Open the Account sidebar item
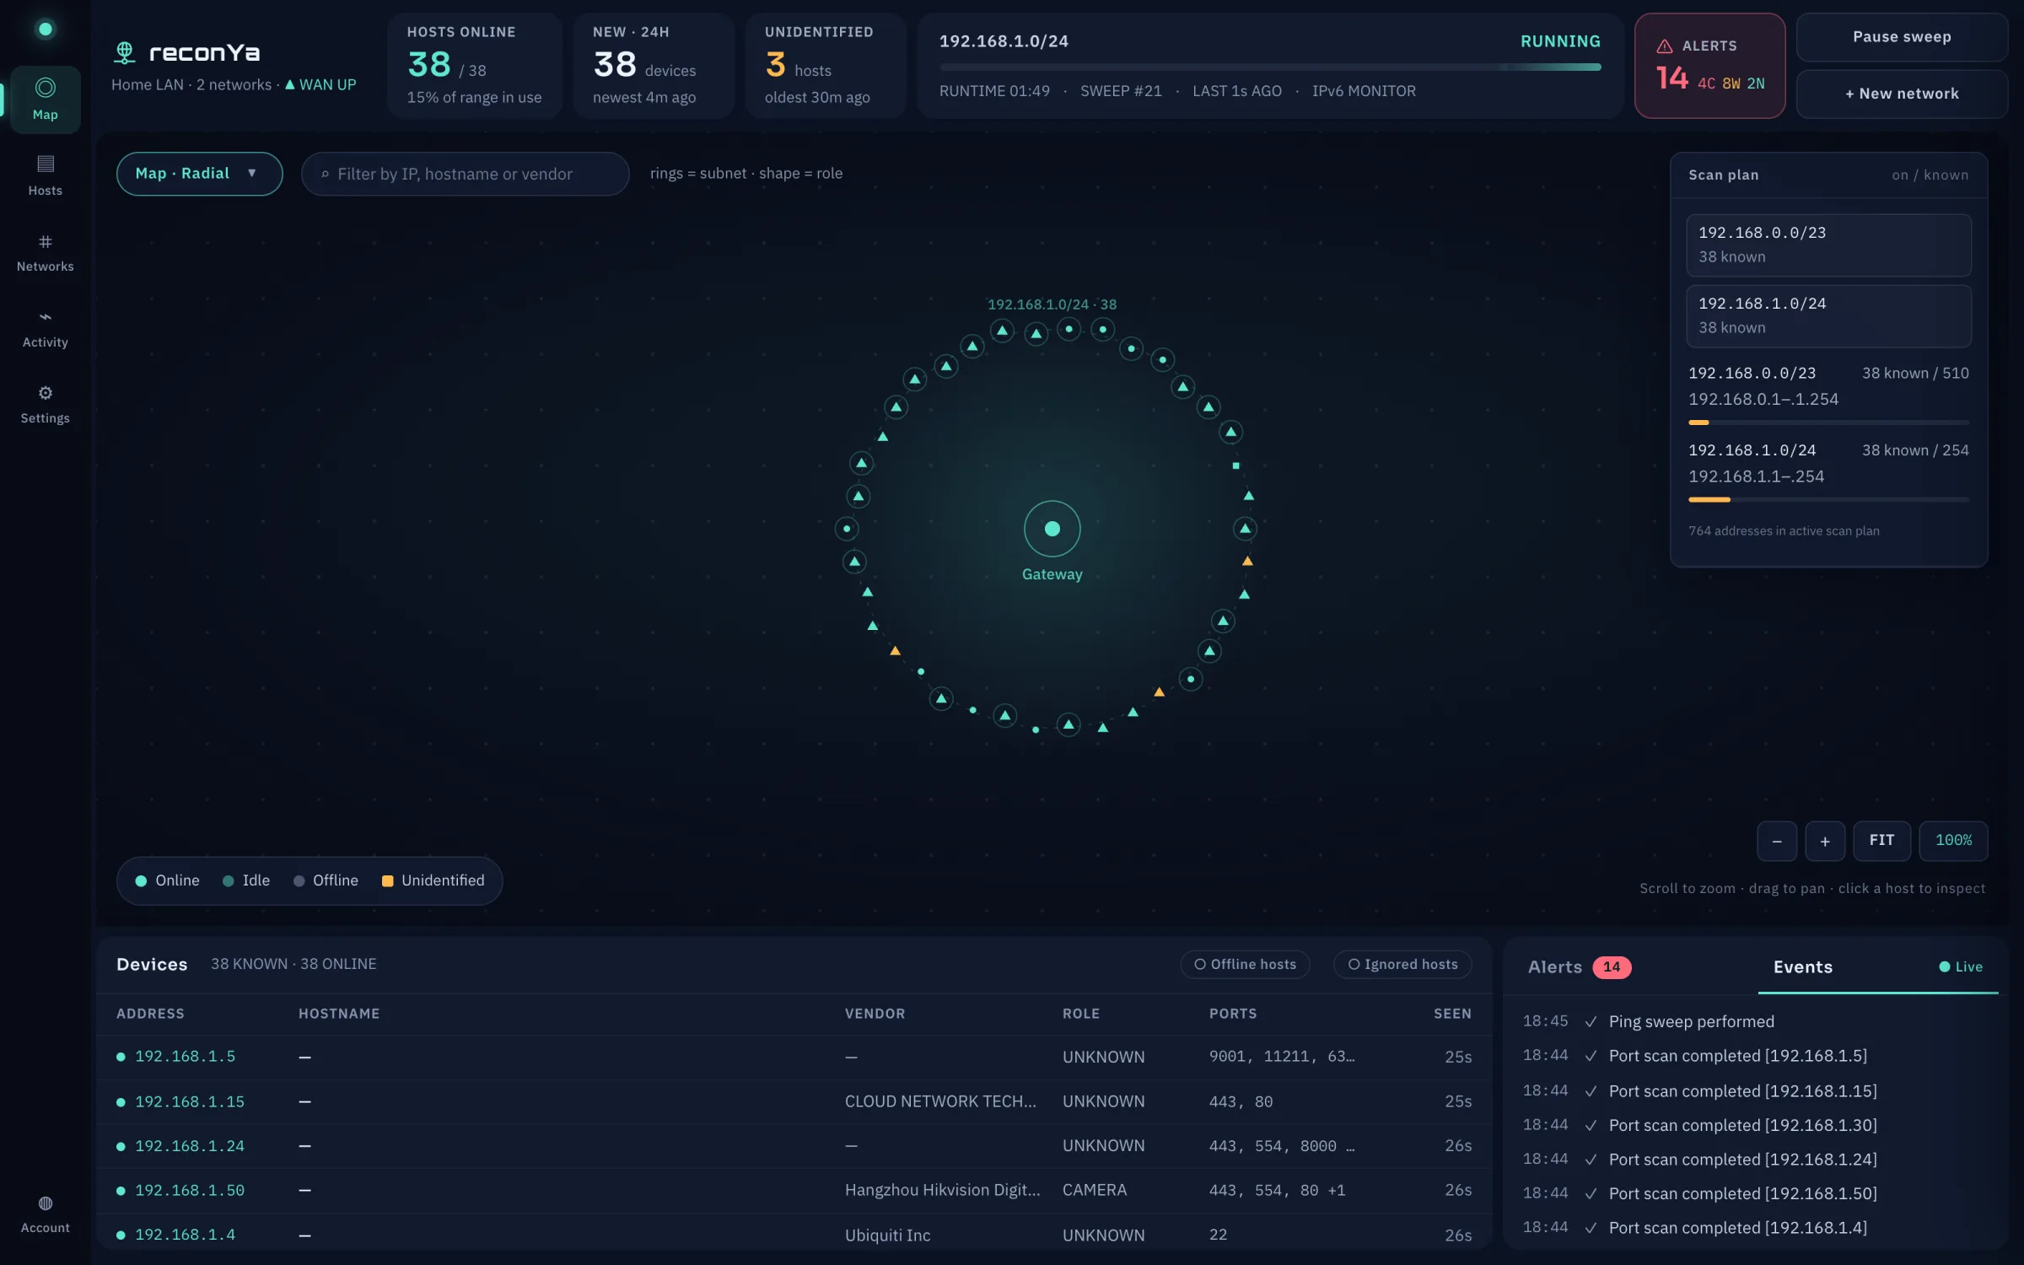 tap(46, 1214)
